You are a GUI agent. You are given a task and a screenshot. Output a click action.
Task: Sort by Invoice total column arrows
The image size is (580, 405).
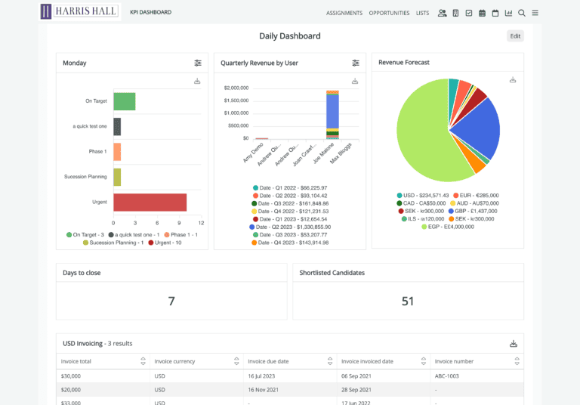click(x=143, y=361)
